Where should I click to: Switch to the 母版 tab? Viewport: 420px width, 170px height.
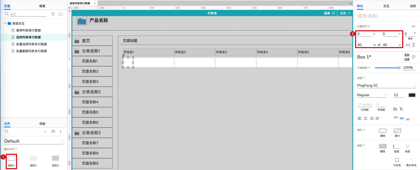click(x=42, y=124)
